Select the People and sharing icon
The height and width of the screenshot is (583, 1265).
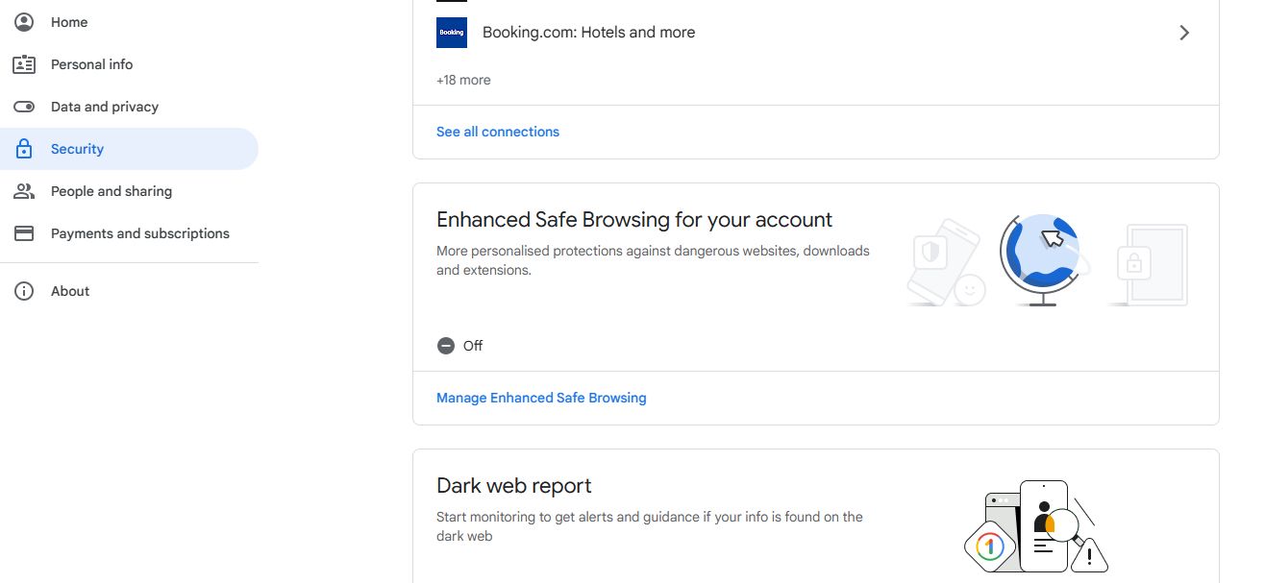[24, 190]
